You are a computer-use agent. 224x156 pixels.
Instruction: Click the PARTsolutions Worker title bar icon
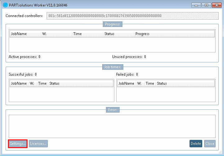tap(5, 5)
